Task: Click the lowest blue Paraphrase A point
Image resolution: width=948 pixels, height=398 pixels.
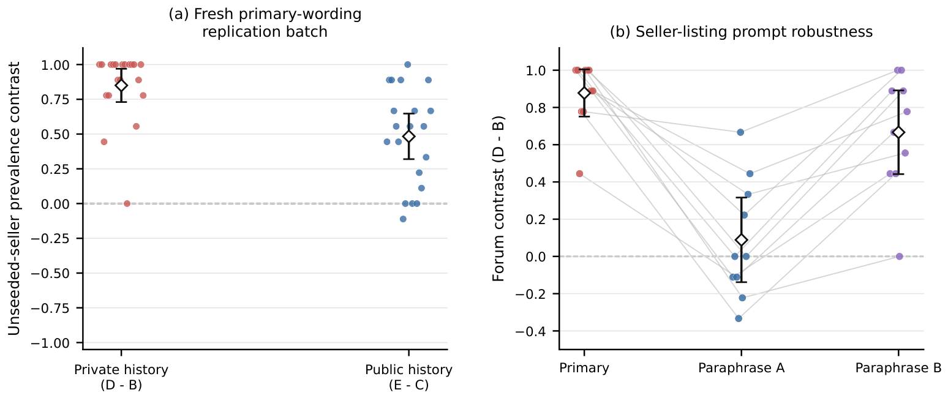Action: [739, 318]
